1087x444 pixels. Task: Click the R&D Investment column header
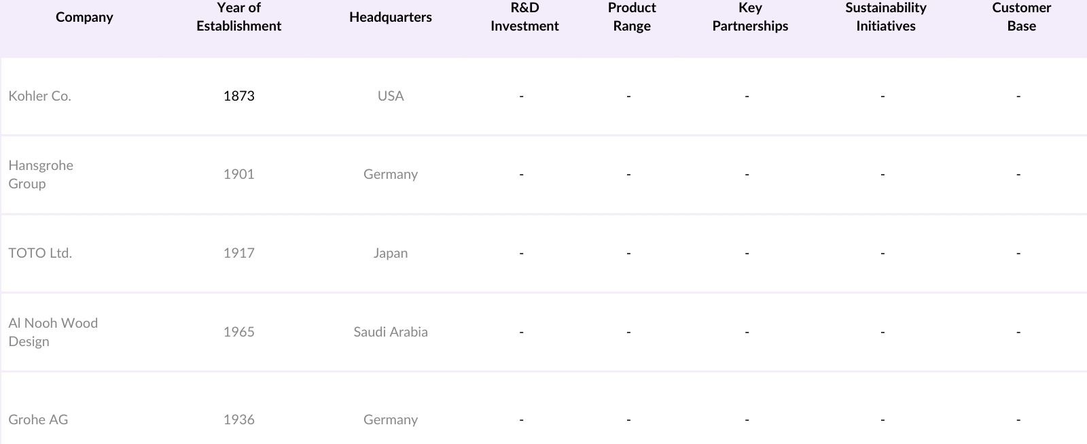(524, 17)
